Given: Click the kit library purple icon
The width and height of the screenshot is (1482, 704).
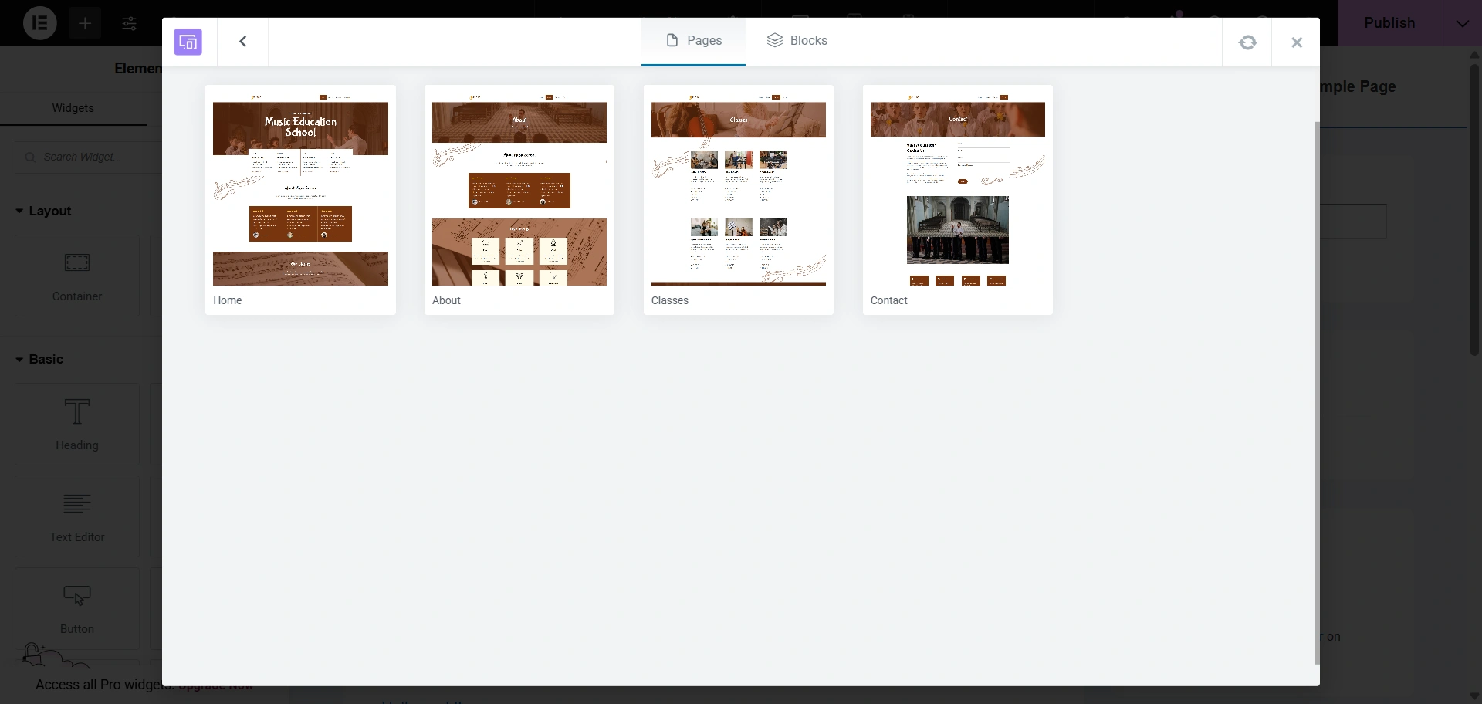Looking at the screenshot, I should 188,42.
